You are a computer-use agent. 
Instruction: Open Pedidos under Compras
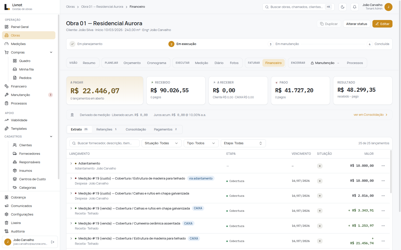point(33,78)
